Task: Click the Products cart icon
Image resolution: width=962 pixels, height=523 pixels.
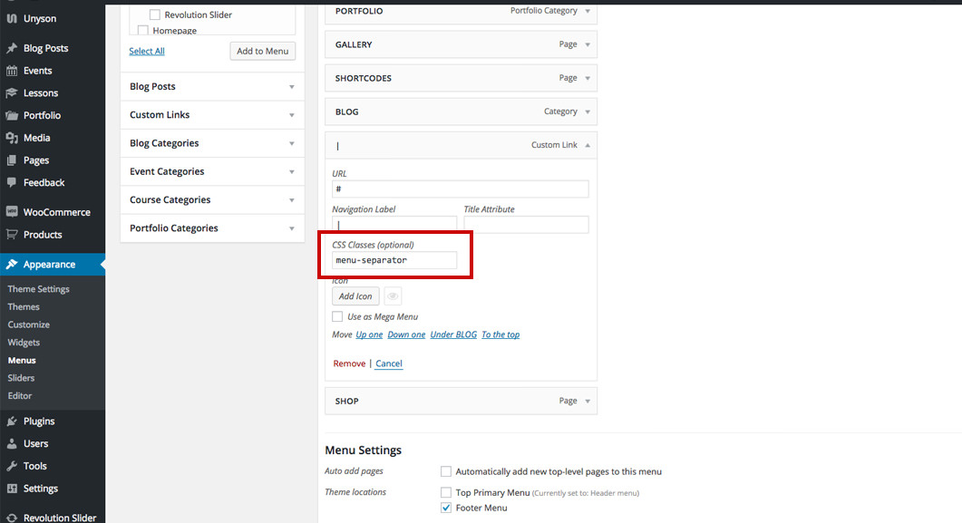Action: pos(12,234)
